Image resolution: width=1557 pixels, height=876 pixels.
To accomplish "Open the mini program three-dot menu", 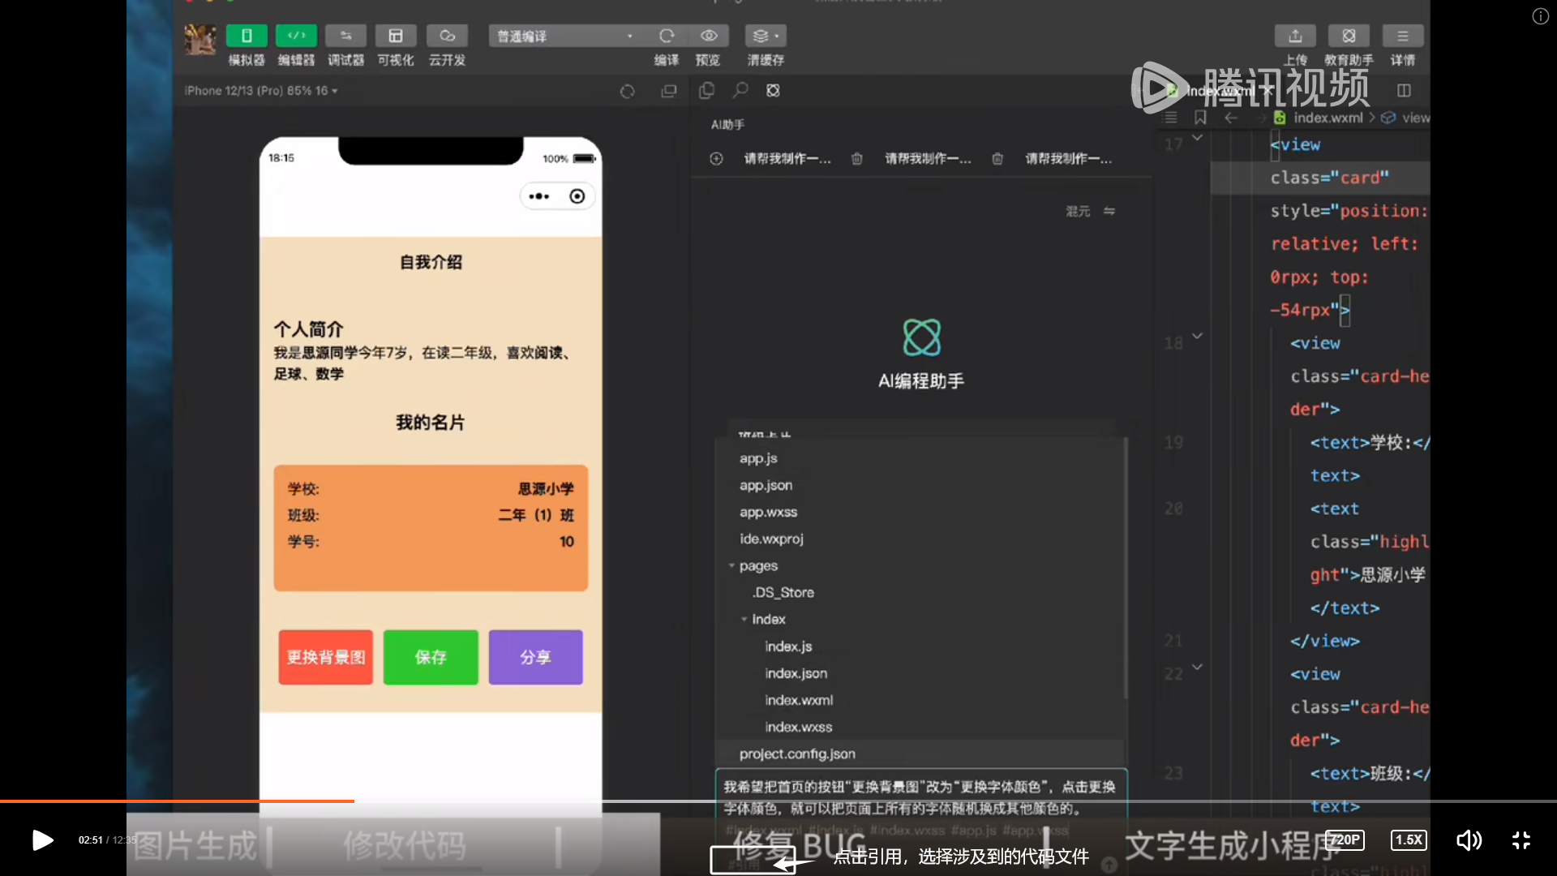I will 538,196.
